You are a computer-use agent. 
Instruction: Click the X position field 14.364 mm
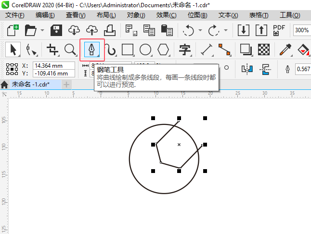[54, 65]
